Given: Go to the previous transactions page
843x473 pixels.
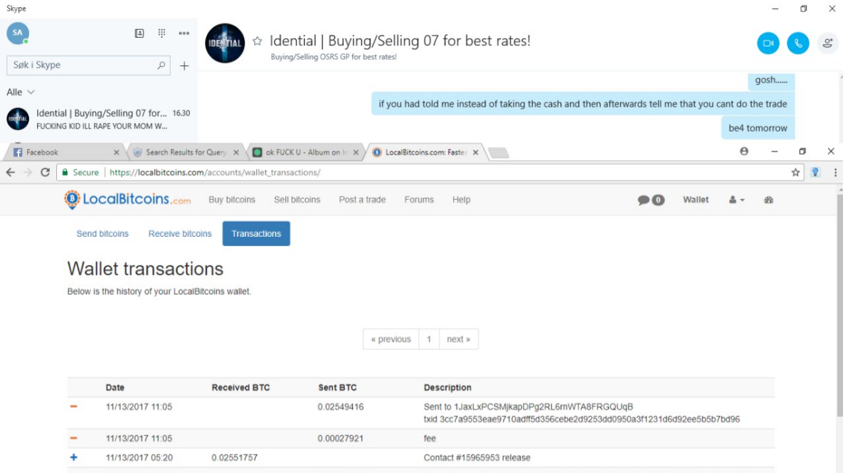Looking at the screenshot, I should pos(391,339).
